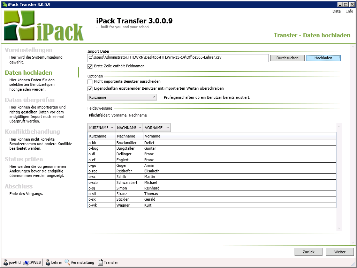Image resolution: width=357 pixels, height=268 pixels.
Task: Toggle 'Eigenschaften existierender Benutzer' overwrite checkbox
Action: click(90, 89)
